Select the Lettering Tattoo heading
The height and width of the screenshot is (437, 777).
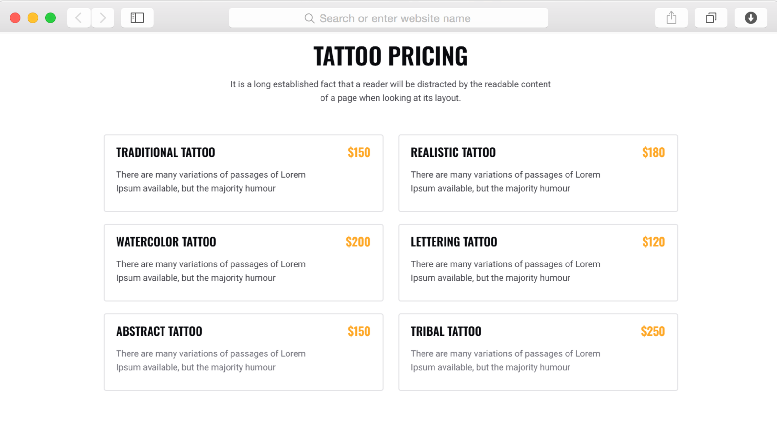454,242
